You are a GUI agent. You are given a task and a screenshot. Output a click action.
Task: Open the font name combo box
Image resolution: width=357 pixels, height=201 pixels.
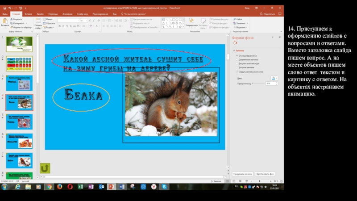coord(71,20)
